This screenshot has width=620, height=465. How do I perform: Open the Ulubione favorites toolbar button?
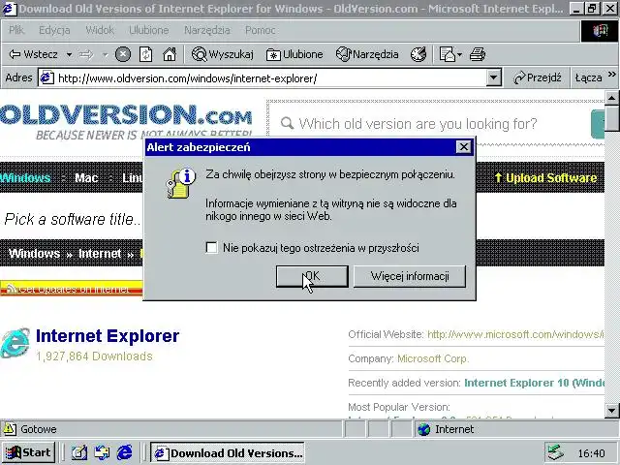click(x=294, y=54)
